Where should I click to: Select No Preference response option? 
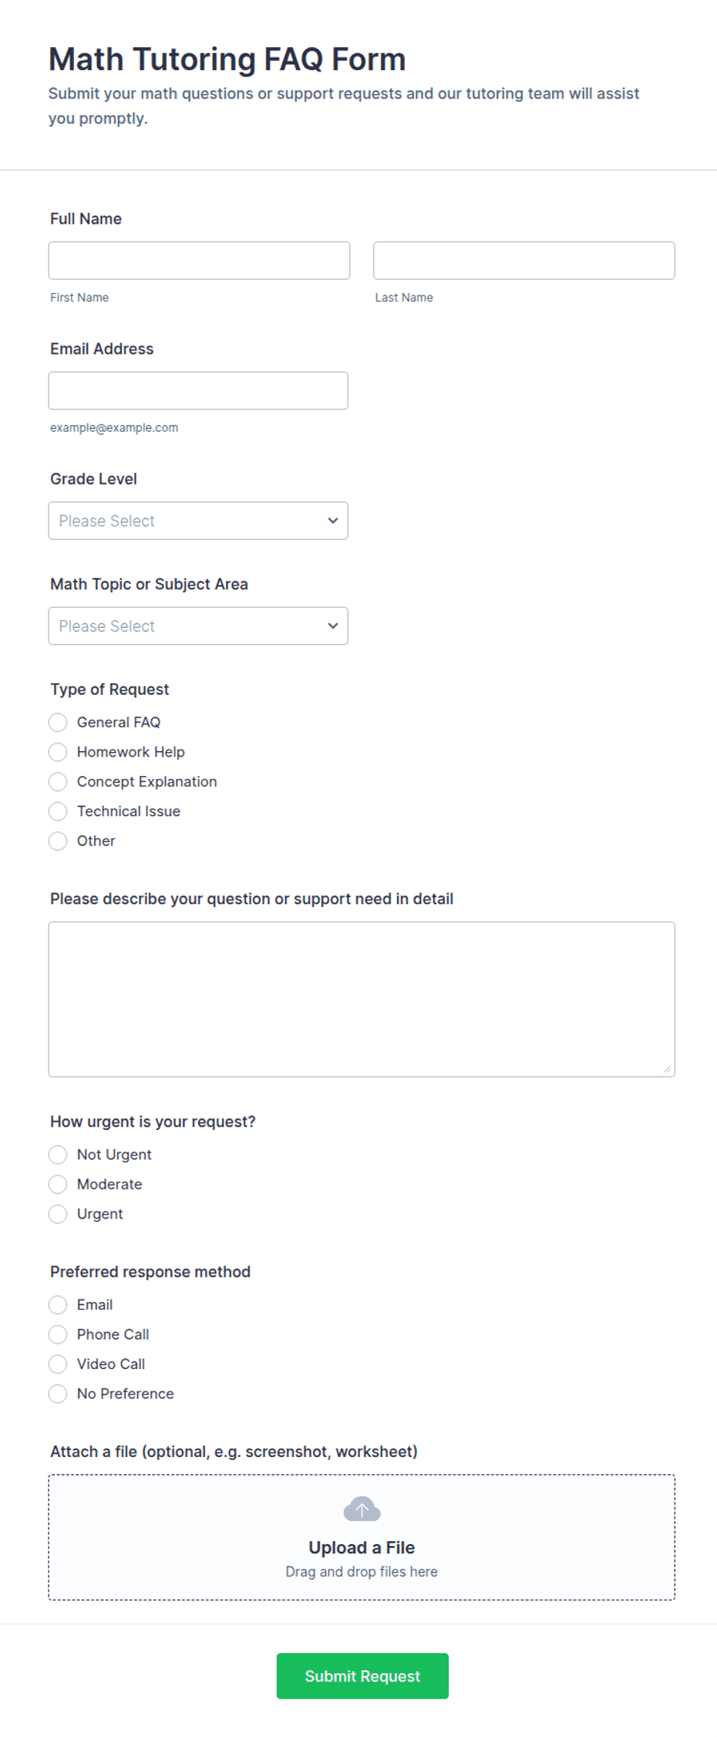tap(58, 1394)
